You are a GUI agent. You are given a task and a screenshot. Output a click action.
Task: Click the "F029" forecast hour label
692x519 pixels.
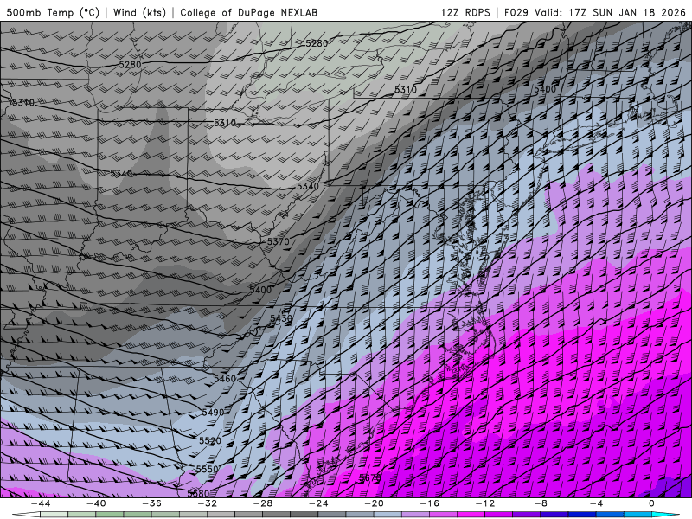(516, 12)
